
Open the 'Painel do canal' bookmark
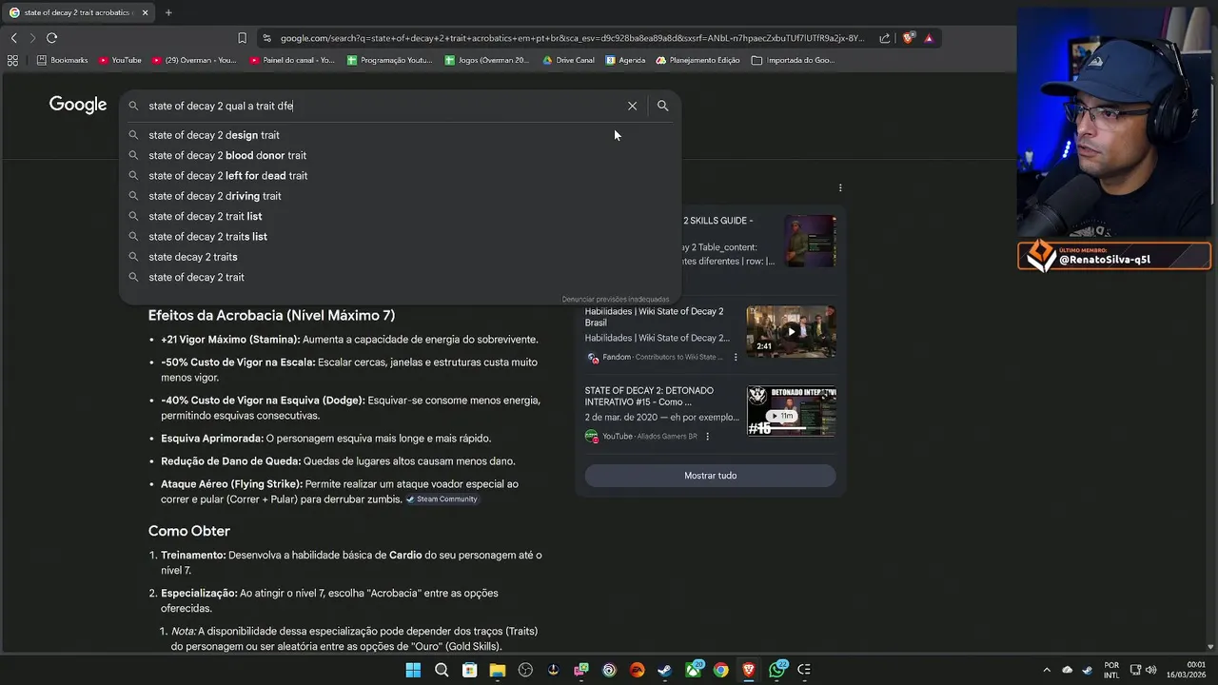(292, 60)
